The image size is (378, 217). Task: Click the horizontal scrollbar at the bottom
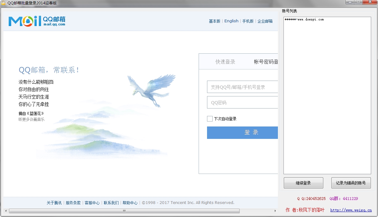pos(124,210)
